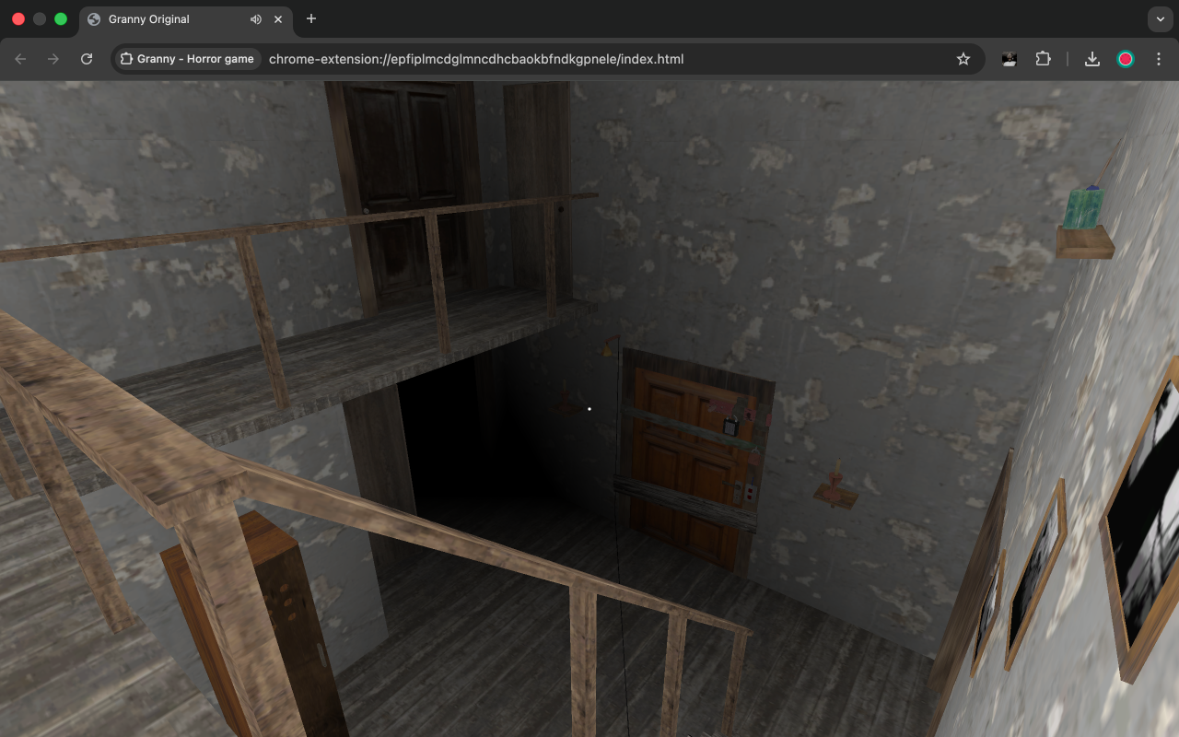Select the Granny Original tab
The height and width of the screenshot is (737, 1179).
coord(185,19)
